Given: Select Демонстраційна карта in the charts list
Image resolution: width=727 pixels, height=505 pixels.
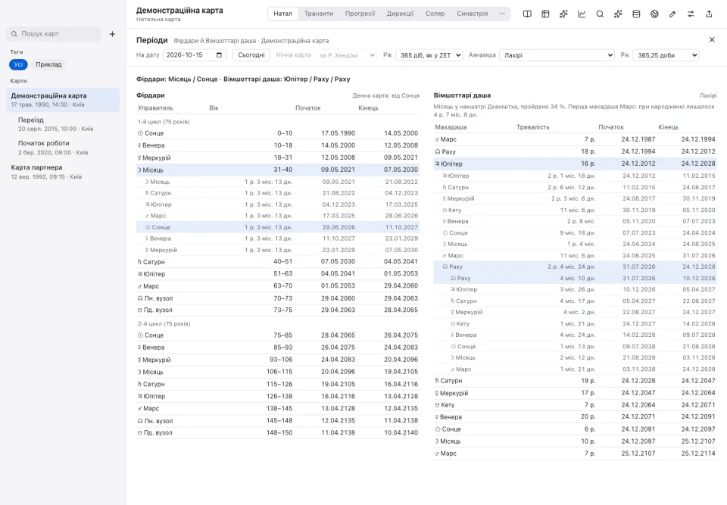Looking at the screenshot, I should (x=63, y=100).
